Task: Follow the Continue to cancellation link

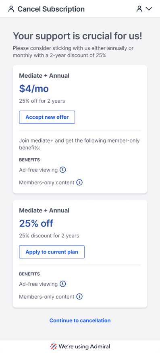Action: coord(80,320)
